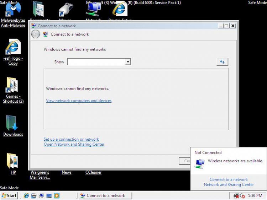The image size is (267, 200).
Task: Click Network and Sharing Center in tray popup
Action: 229,184
